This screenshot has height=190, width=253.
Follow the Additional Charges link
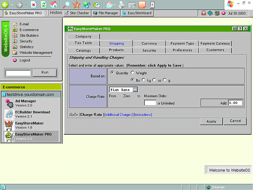pos(118,114)
